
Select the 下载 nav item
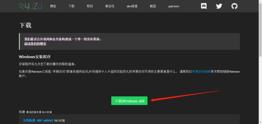tap(72, 6)
